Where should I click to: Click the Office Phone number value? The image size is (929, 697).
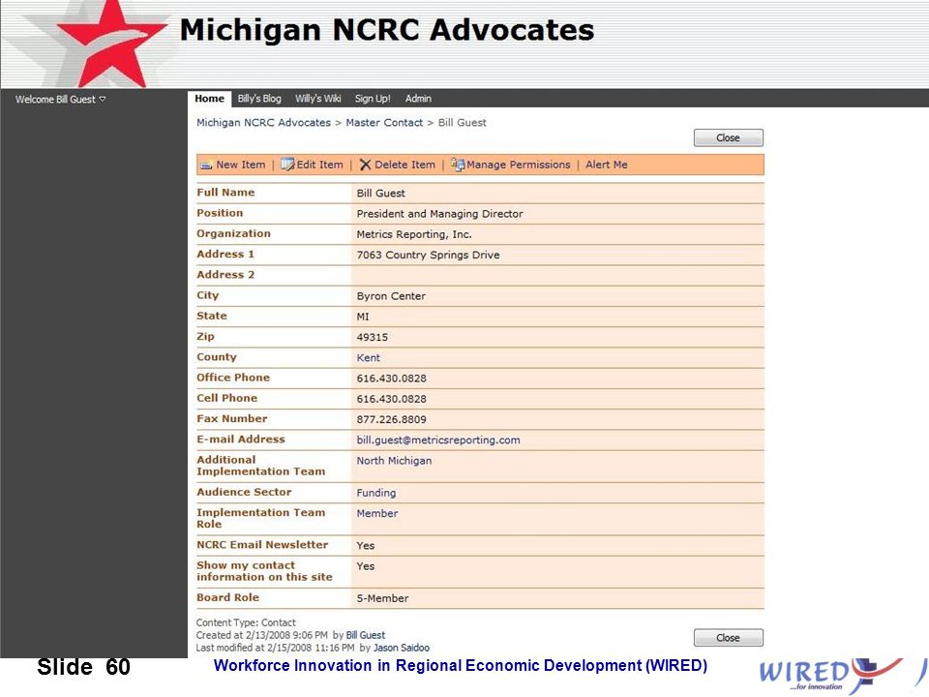tap(392, 379)
